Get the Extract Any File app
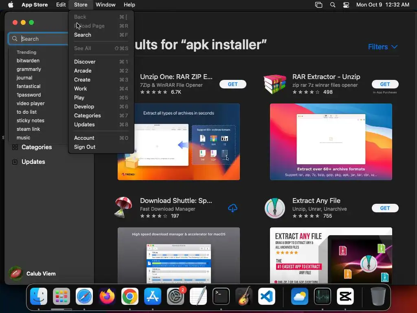This screenshot has height=313, width=417. [x=385, y=208]
